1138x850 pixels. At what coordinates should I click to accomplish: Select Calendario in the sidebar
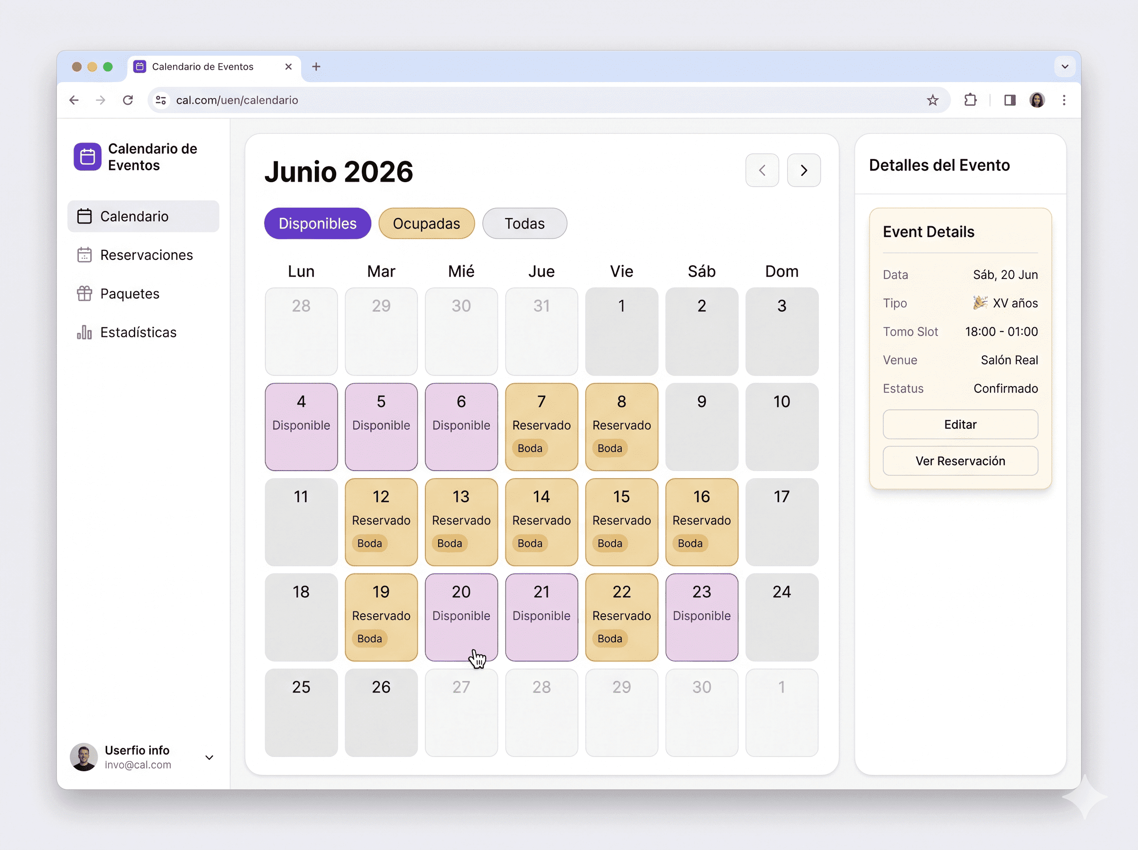[x=143, y=216]
